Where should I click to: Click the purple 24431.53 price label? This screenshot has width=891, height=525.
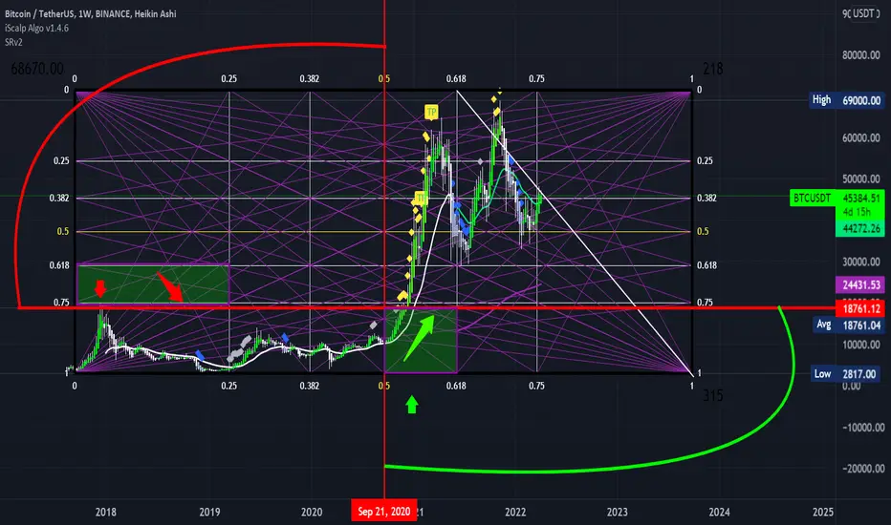[860, 284]
